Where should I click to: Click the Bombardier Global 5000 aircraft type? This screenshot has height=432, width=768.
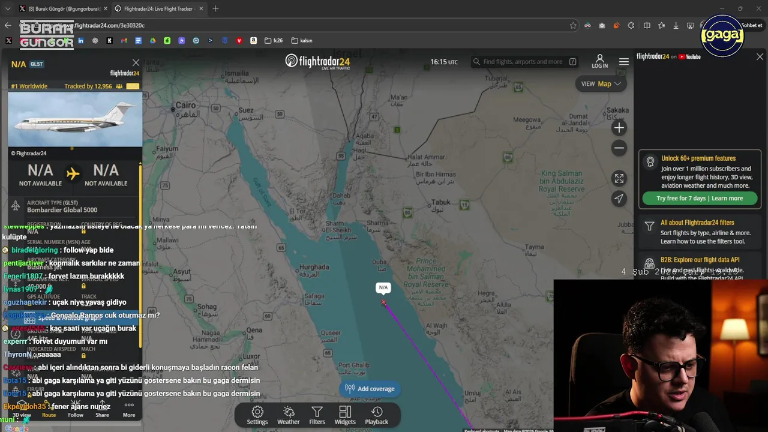(62, 210)
